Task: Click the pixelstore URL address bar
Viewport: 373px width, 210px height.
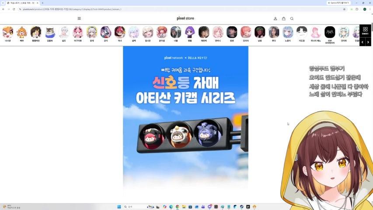Action: [181, 9]
